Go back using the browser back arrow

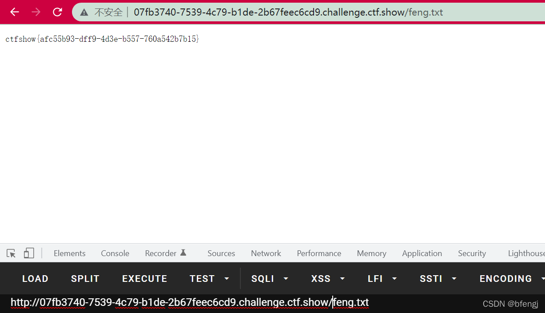[15, 12]
